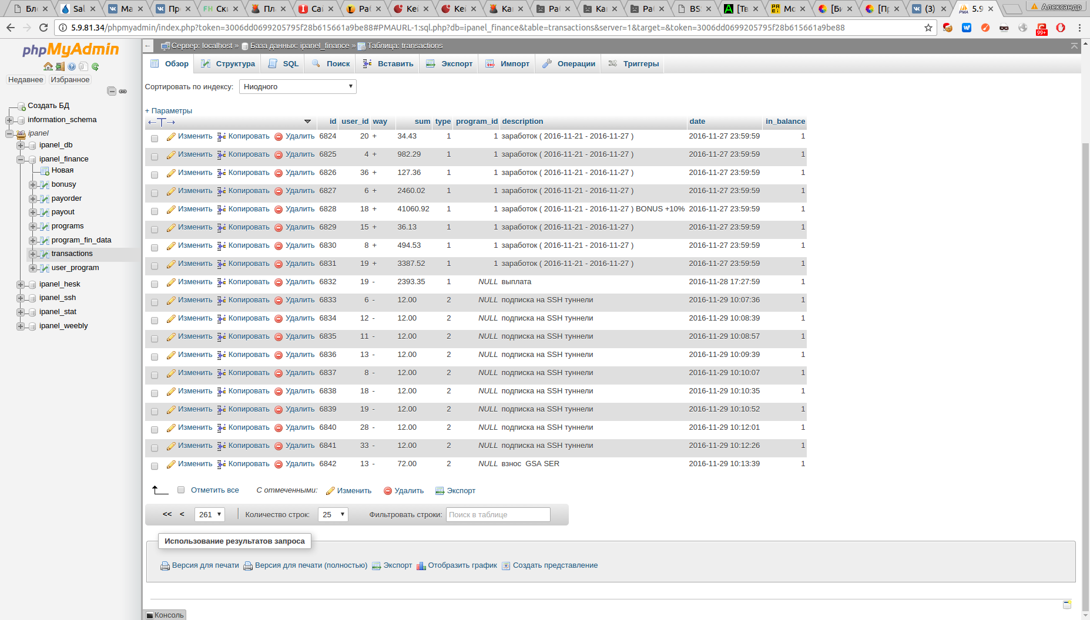1090x620 pixels.
Task: Click the Недавнее button
Action: 25,80
